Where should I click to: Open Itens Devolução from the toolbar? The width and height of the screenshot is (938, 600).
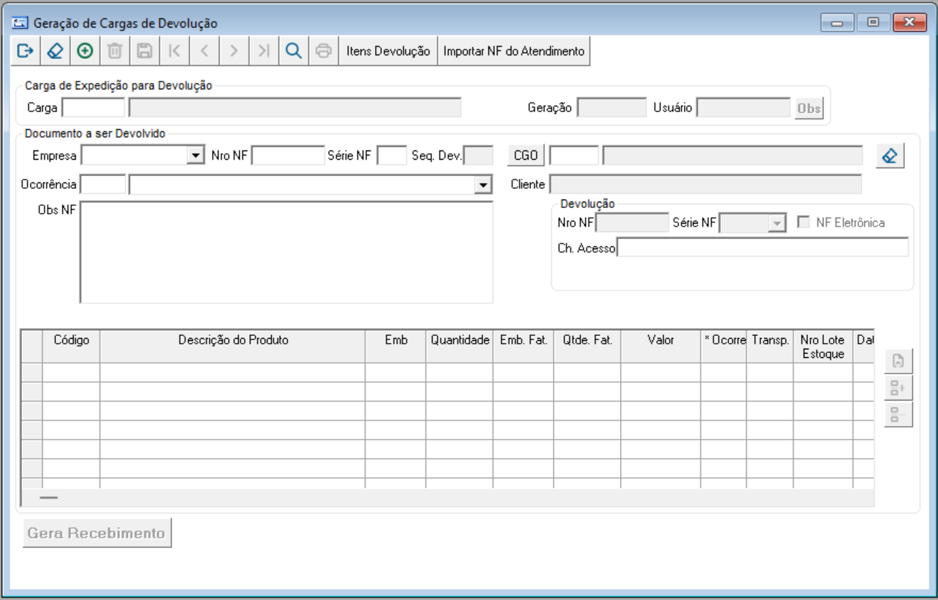point(388,51)
